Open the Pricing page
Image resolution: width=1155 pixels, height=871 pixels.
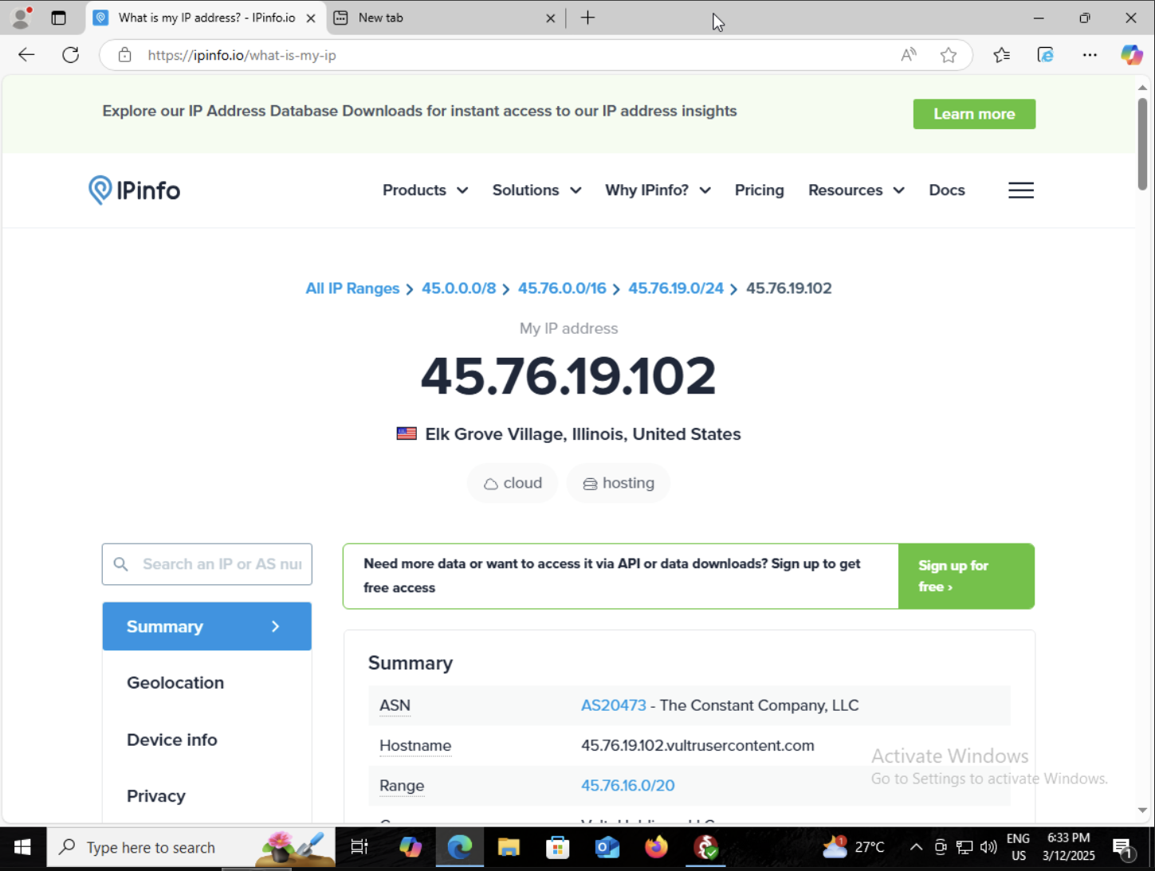click(x=759, y=190)
